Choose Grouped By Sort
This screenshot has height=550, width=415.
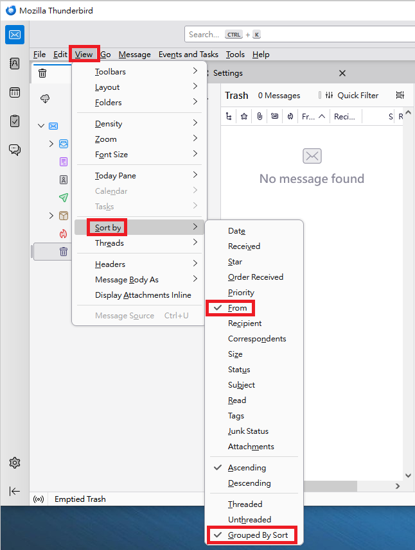254,535
